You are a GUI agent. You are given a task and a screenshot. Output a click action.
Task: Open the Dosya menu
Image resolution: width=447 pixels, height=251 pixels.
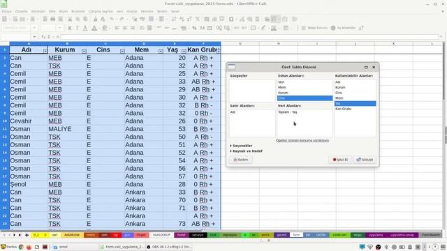tap(6, 11)
